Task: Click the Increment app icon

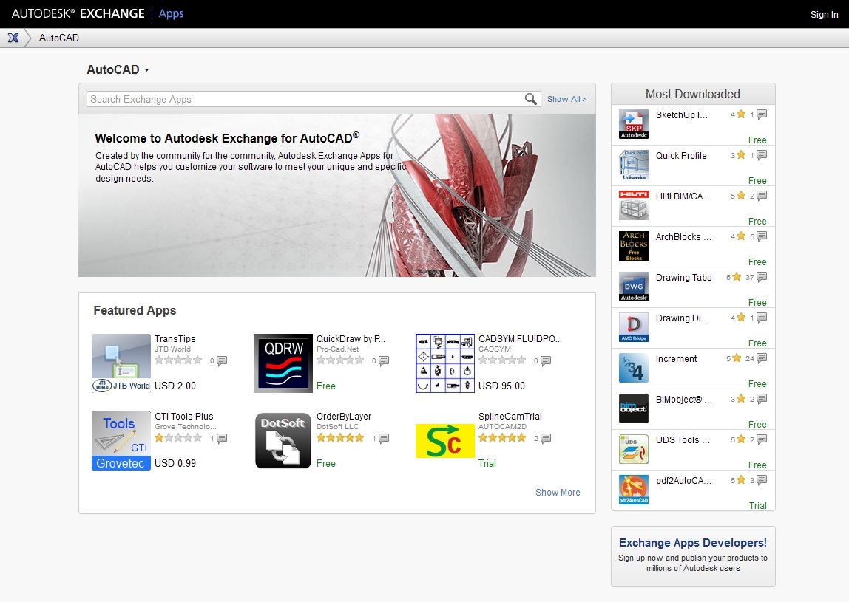Action: (635, 368)
